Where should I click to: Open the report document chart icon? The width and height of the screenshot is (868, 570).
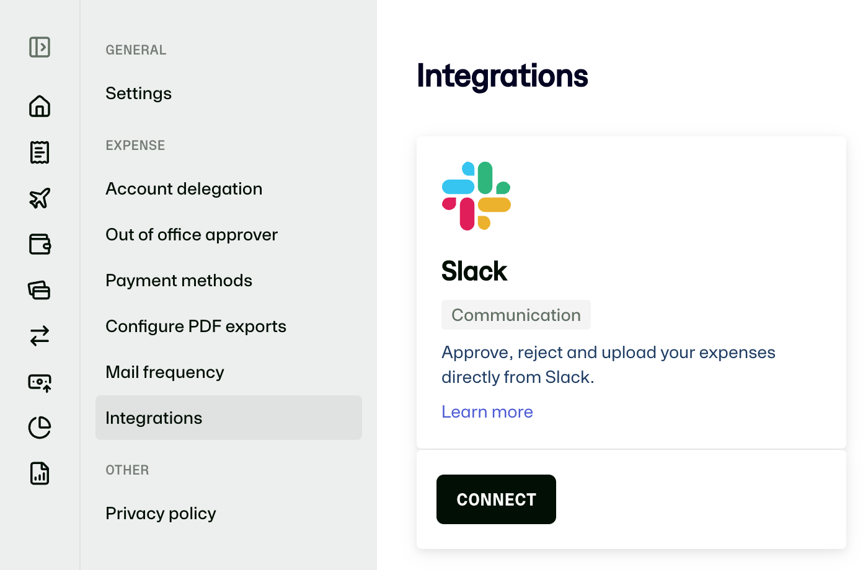(x=40, y=473)
